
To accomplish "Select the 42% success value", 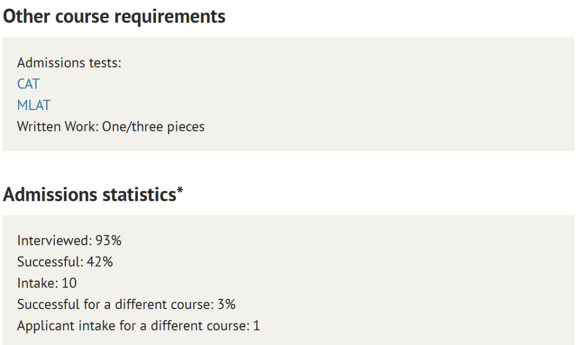I will click(x=100, y=262).
